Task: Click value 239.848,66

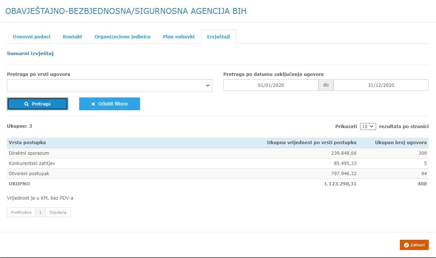Action: click(x=344, y=153)
